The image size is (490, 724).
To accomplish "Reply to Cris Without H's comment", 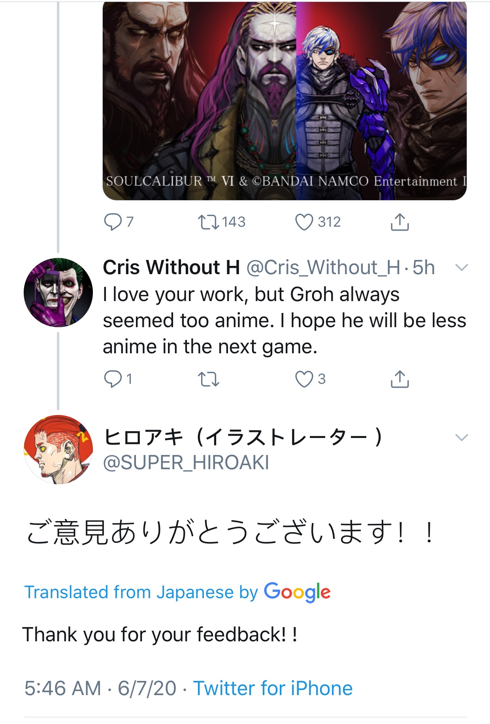I will (113, 379).
